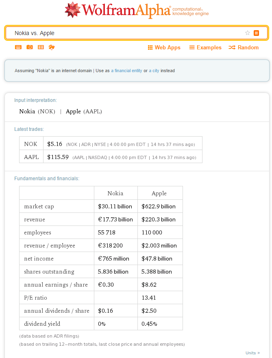This screenshot has height=358, width=272.
Task: Click the revenue / employee row label
Action: click(x=50, y=245)
